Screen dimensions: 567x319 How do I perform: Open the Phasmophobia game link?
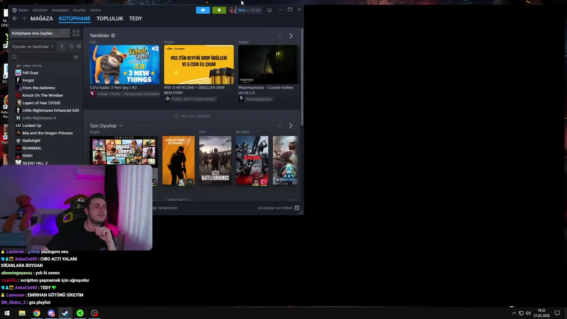pyautogui.click(x=255, y=99)
